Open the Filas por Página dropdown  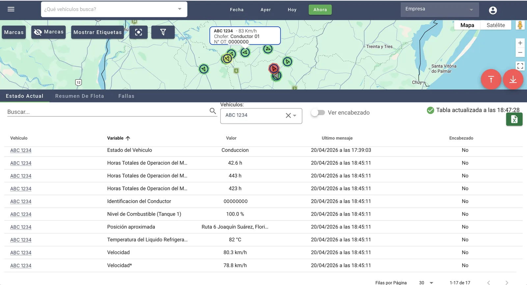tap(426, 283)
